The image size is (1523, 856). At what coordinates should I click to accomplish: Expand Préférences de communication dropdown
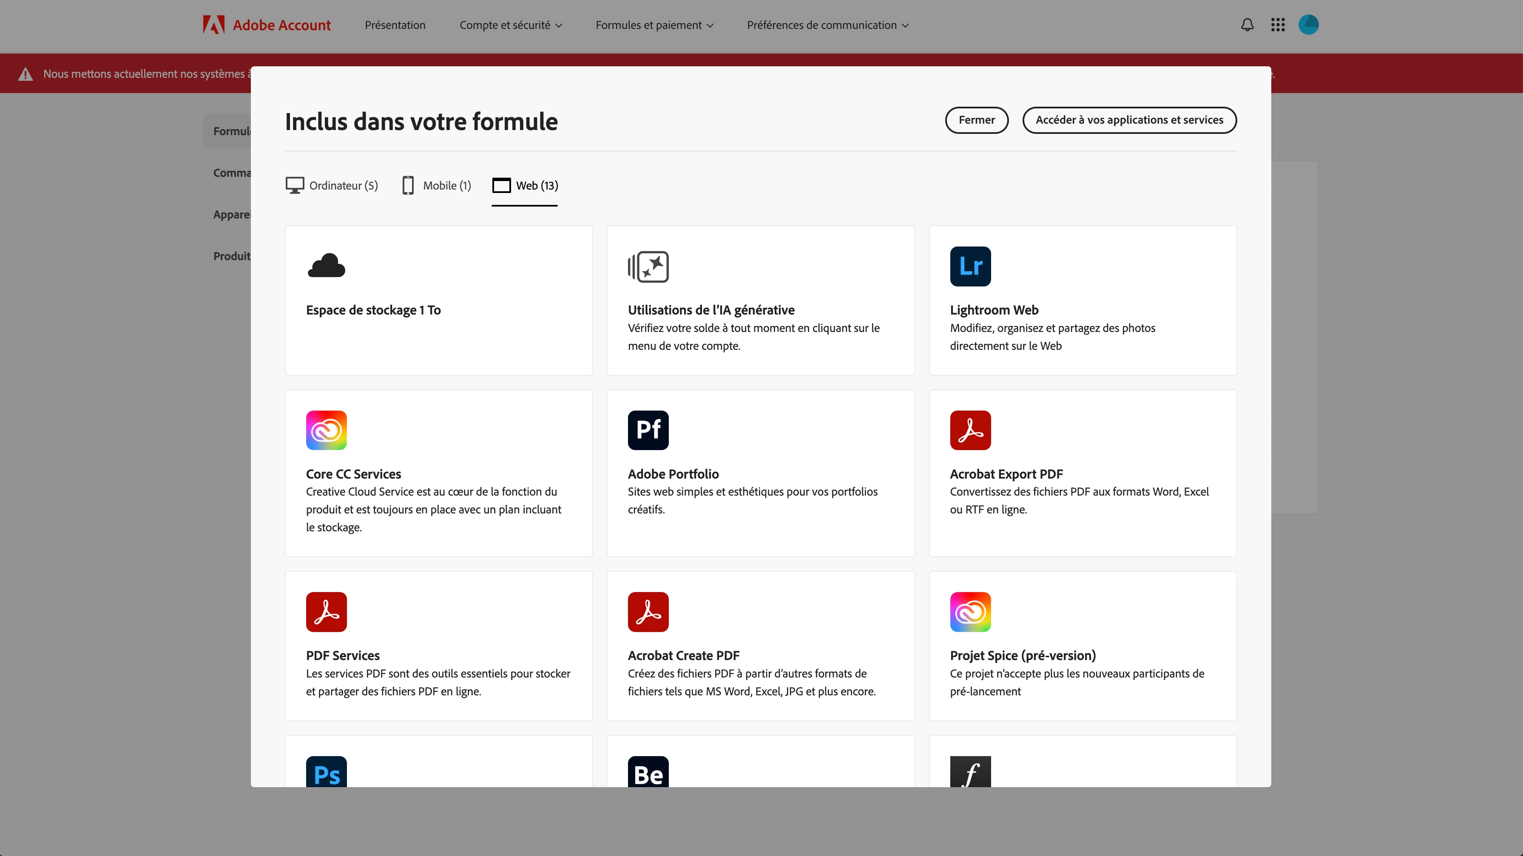point(828,25)
